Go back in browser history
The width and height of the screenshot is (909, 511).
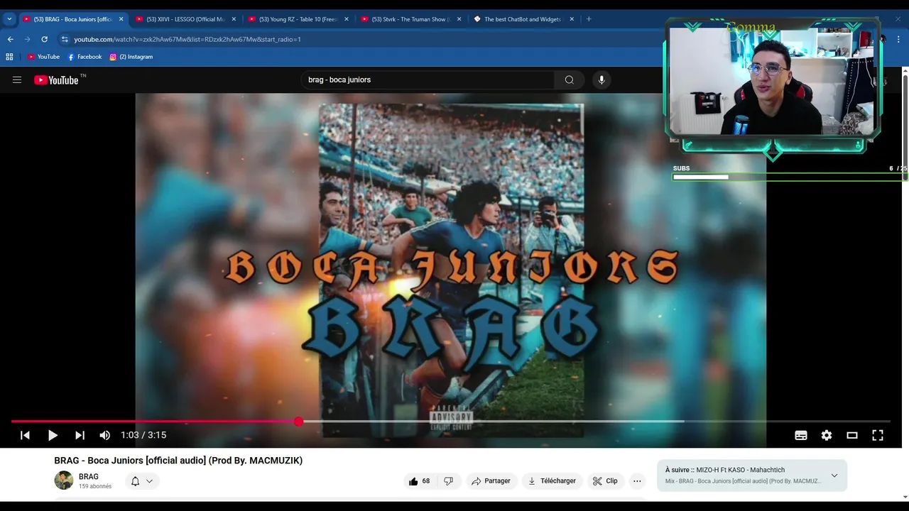(10, 39)
